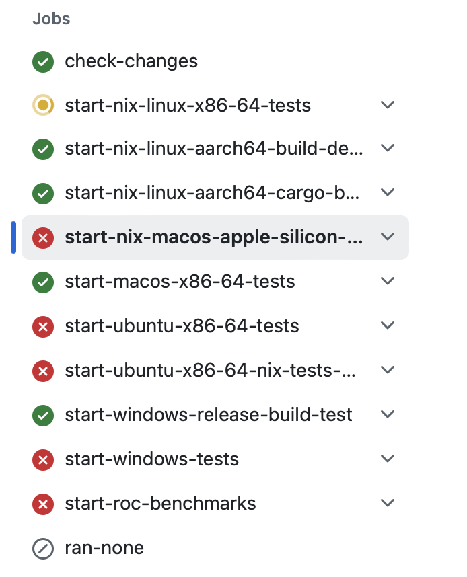Select the start-ubuntu-x86-64-tests job
The height and width of the screenshot is (577, 467).
coord(182,326)
